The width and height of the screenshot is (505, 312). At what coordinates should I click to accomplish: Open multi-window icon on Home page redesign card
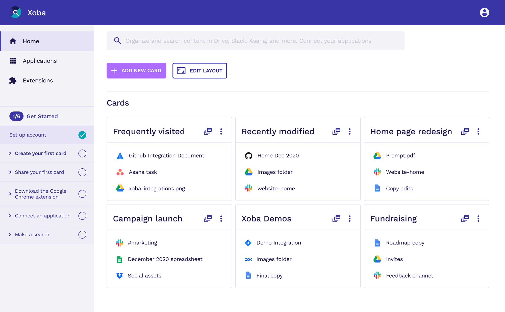(465, 131)
